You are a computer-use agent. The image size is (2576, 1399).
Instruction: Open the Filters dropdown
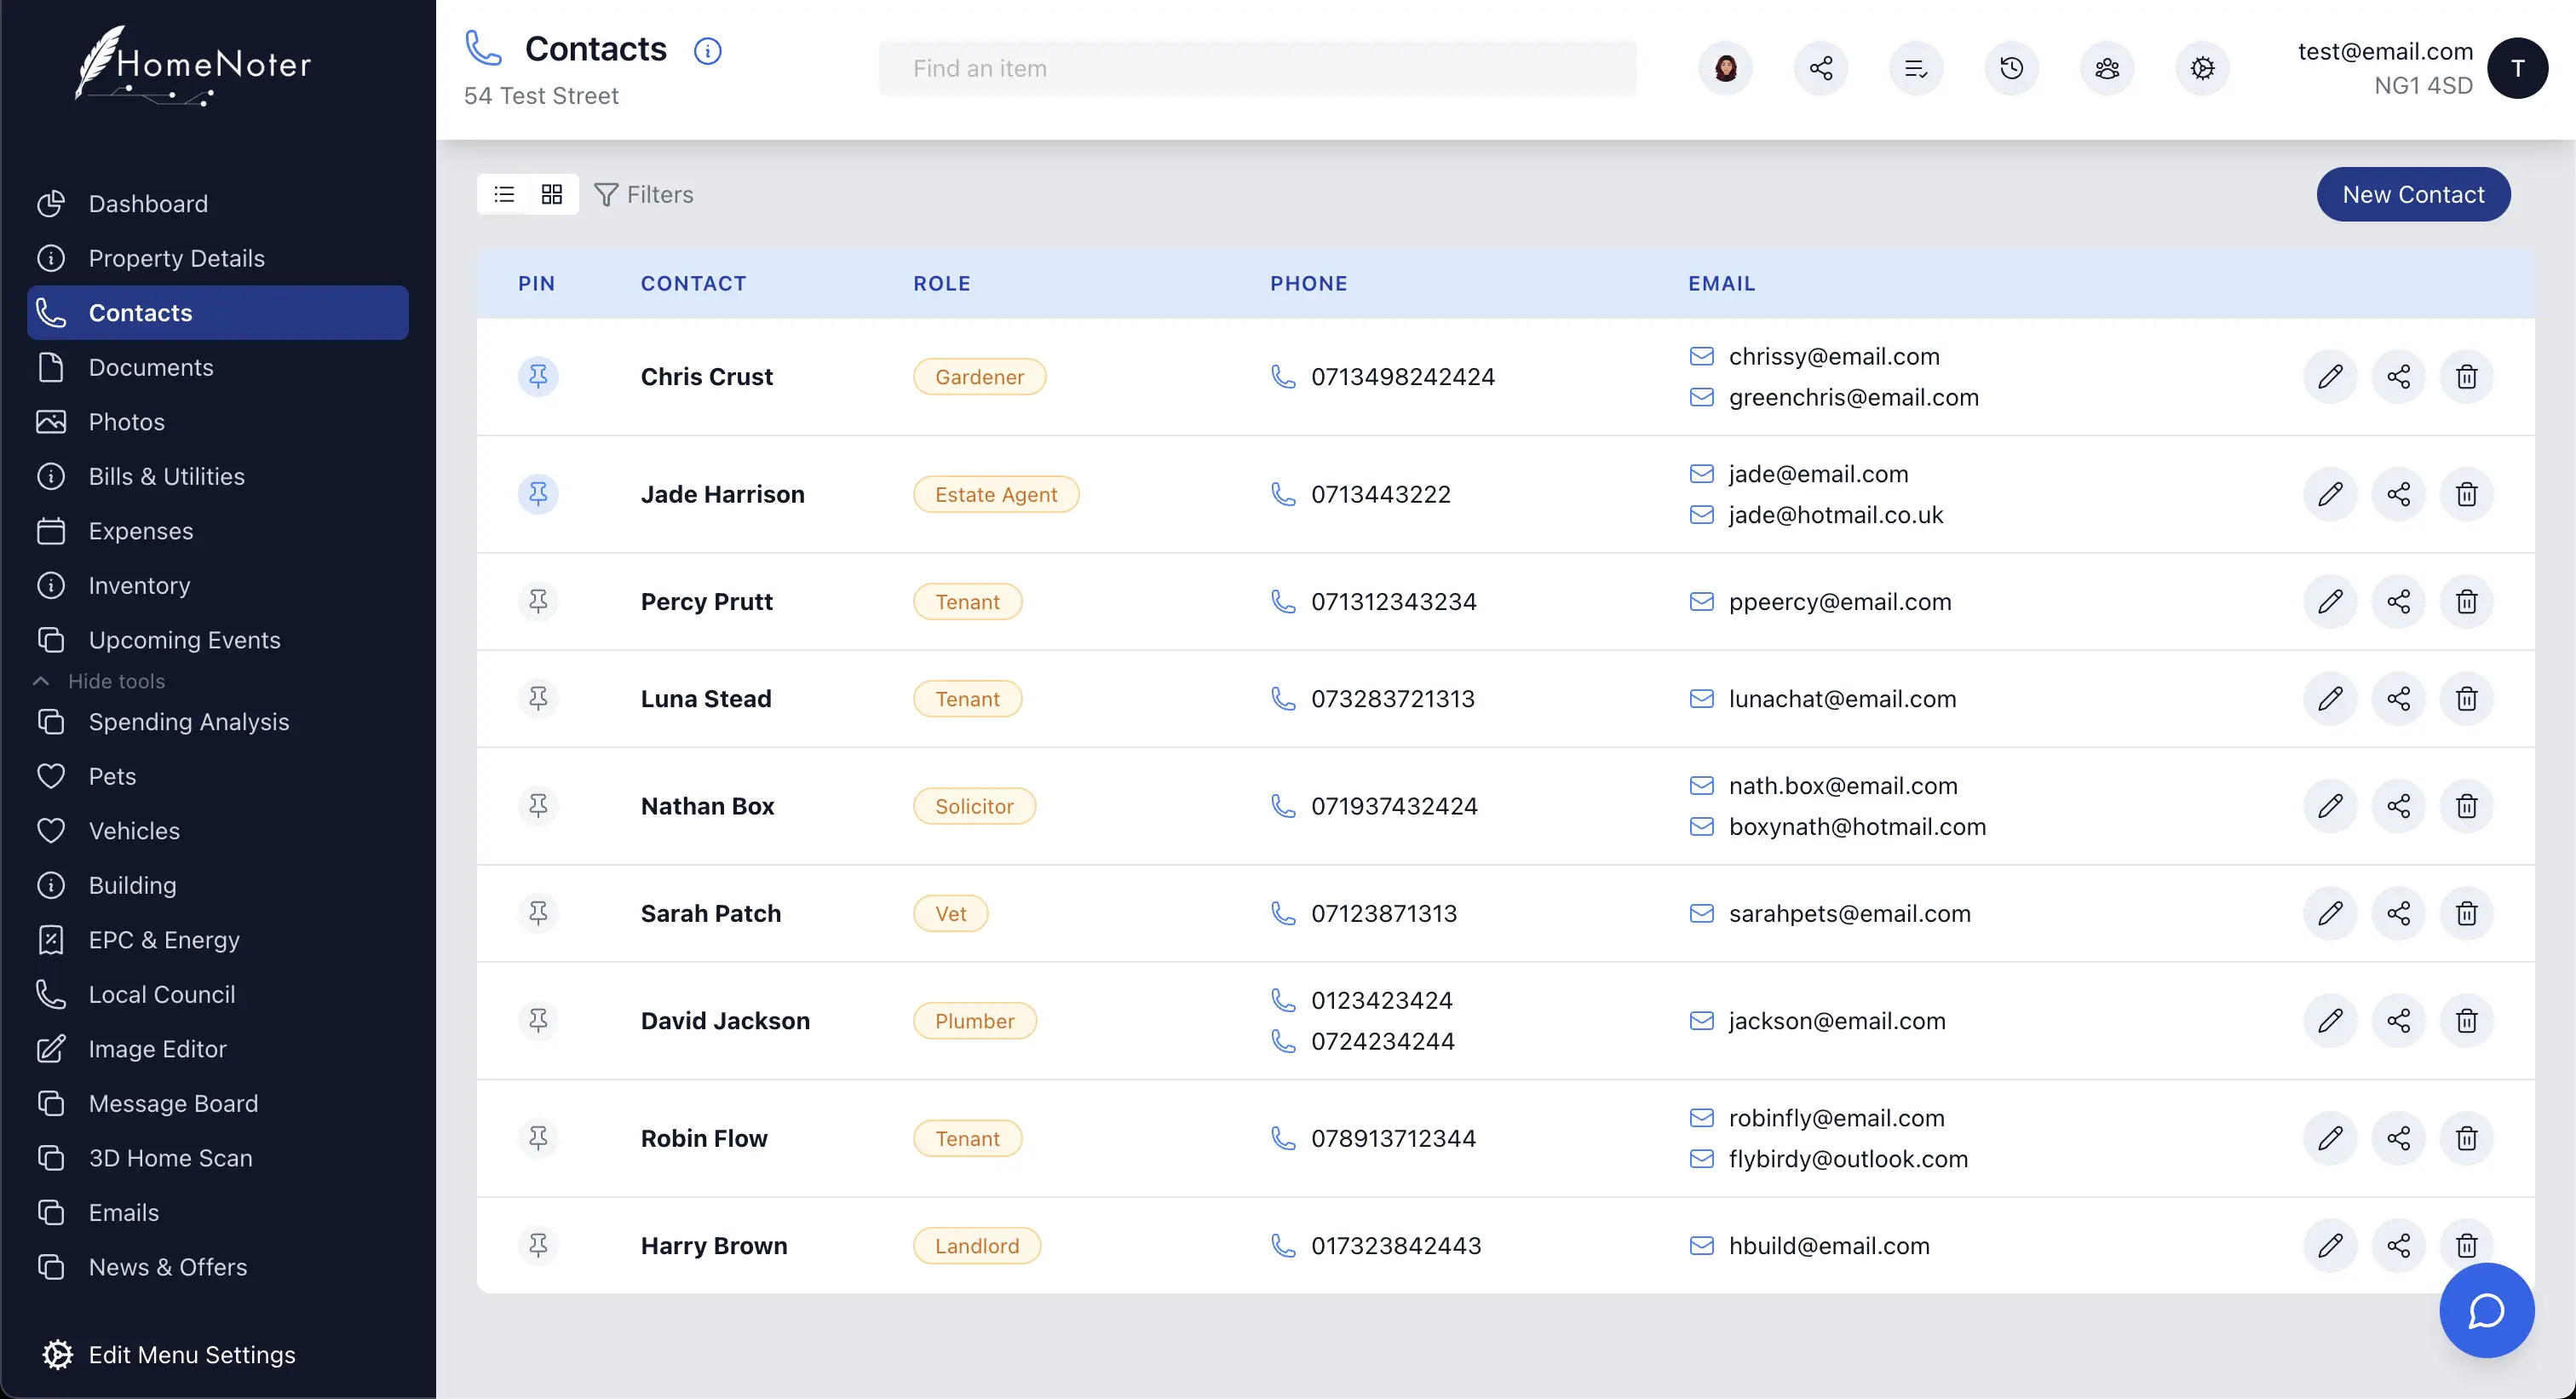point(644,194)
